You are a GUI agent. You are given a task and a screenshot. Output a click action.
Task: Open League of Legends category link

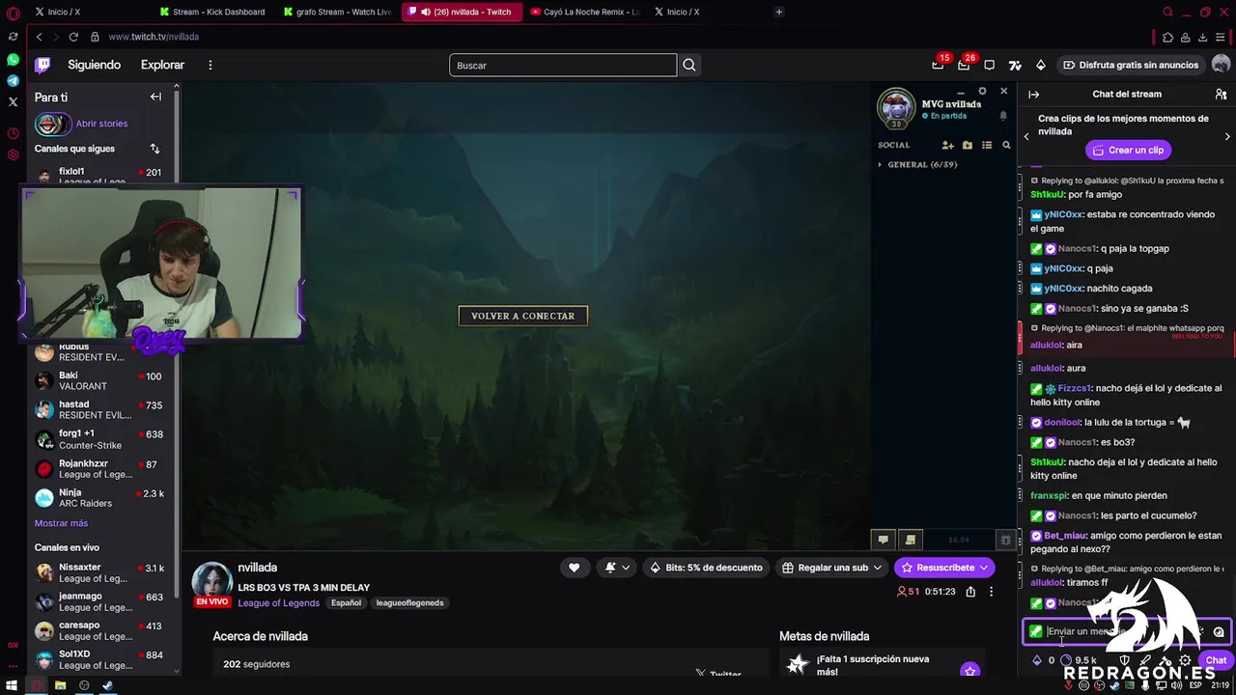[278, 603]
